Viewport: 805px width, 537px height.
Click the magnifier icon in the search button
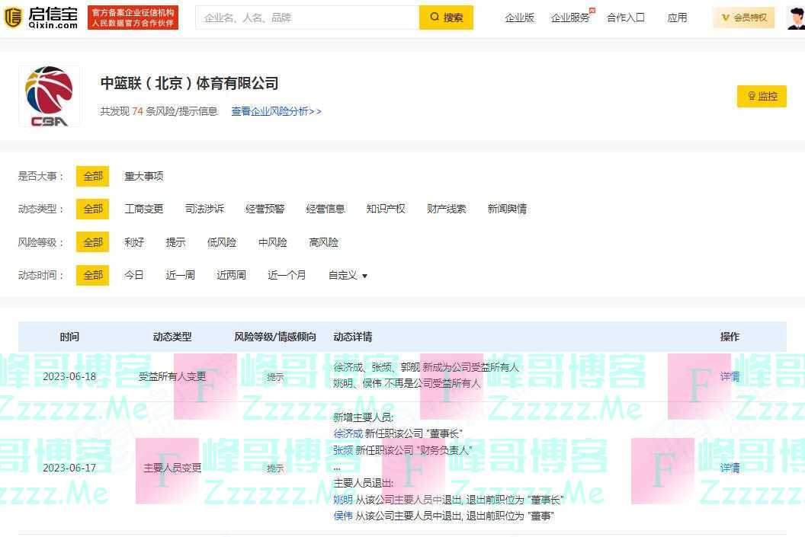coord(435,17)
